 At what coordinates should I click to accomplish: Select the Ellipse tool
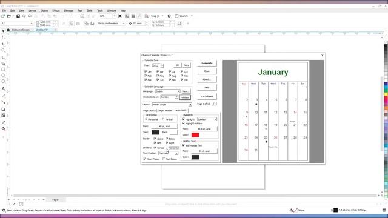click(3, 76)
